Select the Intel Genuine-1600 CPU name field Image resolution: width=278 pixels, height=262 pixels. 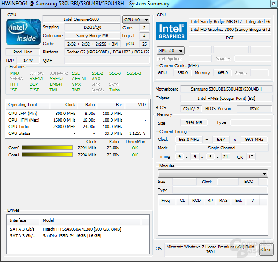pos(82,19)
